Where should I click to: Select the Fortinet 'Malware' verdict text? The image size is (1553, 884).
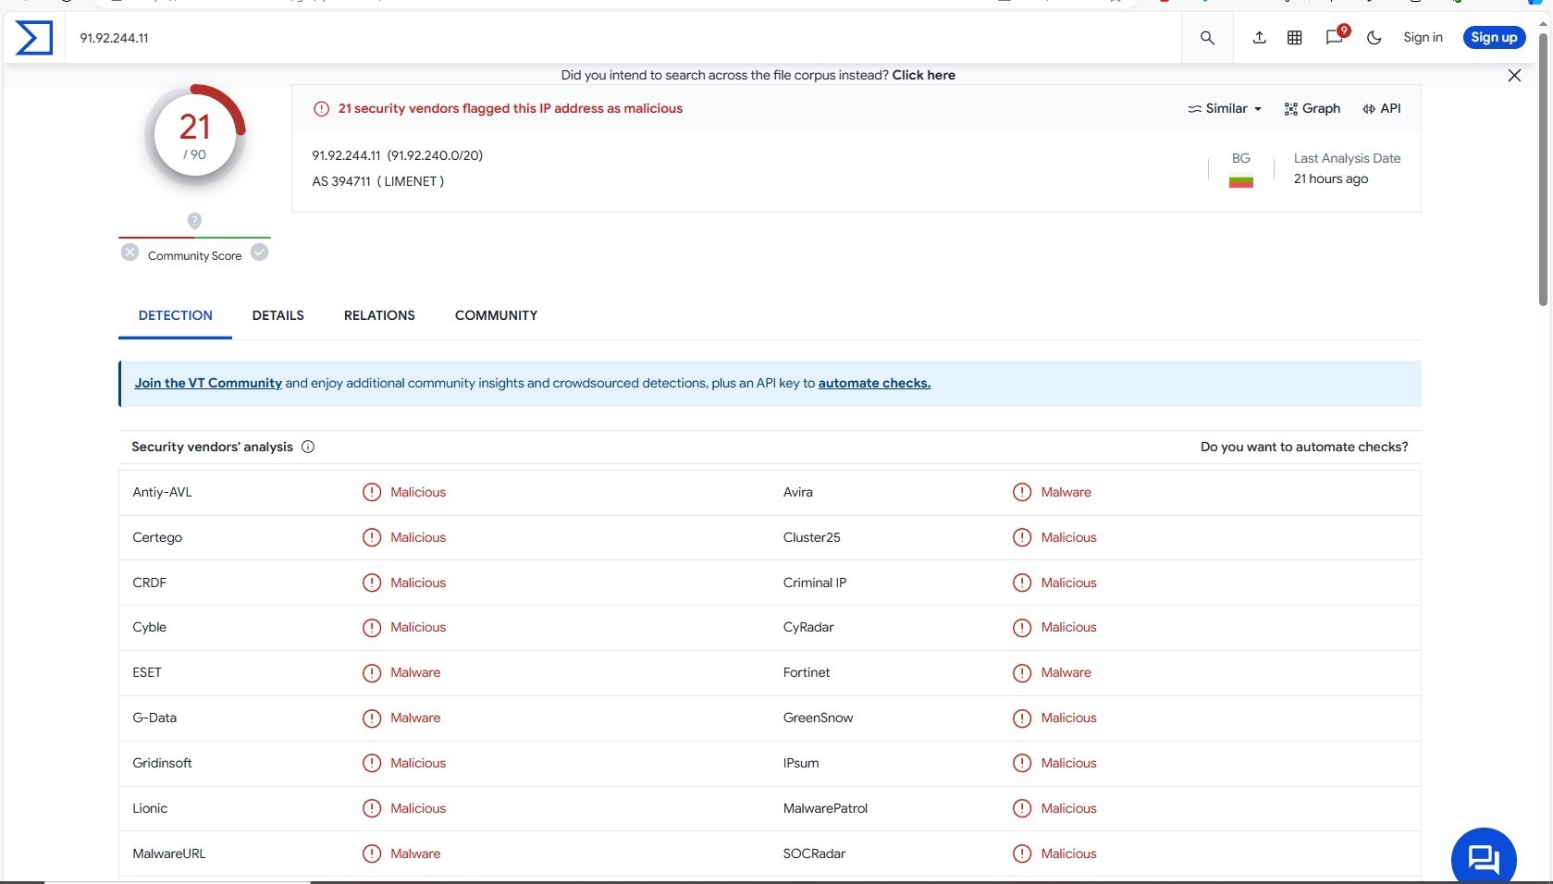pyautogui.click(x=1066, y=673)
